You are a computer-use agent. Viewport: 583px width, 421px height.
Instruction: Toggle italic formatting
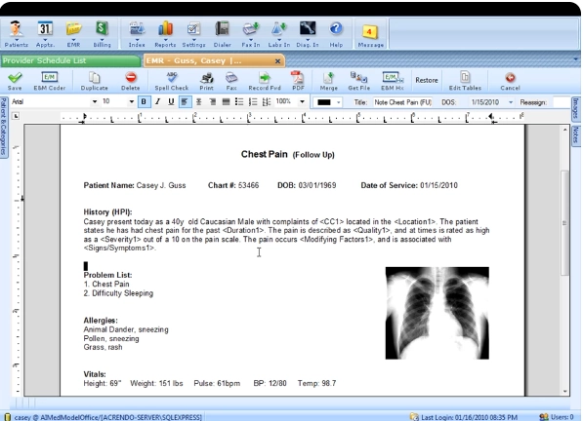click(157, 101)
